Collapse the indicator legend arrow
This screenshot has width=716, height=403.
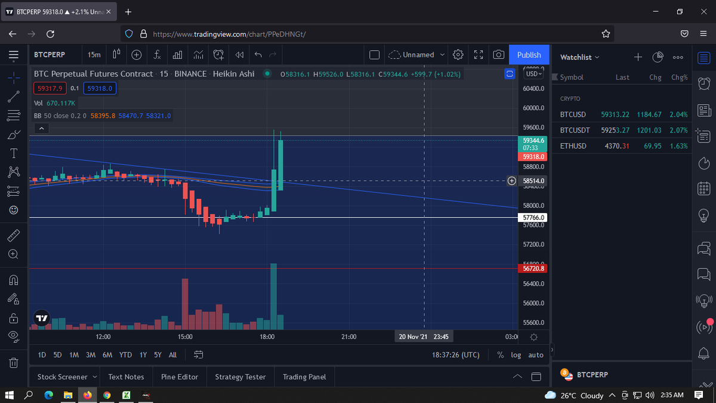tap(41, 128)
